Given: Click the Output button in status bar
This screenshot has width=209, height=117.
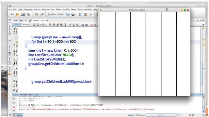Looking at the screenshot, I should pos(18,115).
